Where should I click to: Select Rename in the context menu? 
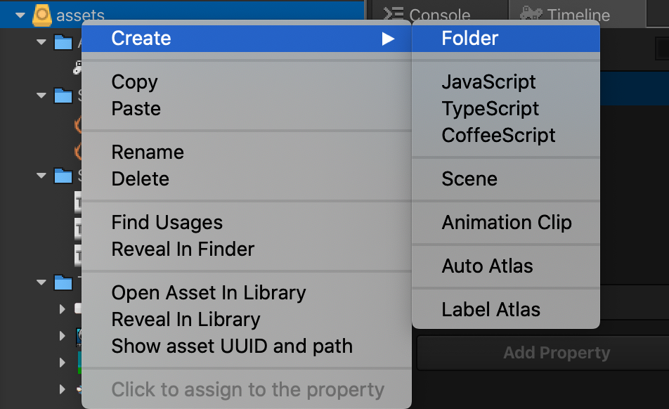point(246,152)
